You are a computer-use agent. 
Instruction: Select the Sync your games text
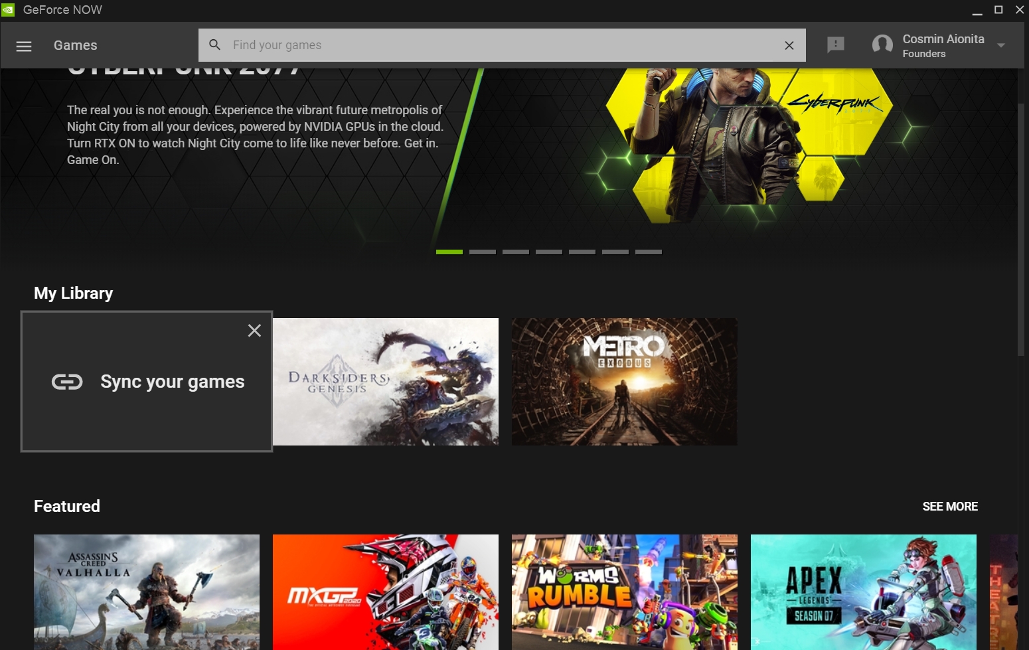pos(173,382)
